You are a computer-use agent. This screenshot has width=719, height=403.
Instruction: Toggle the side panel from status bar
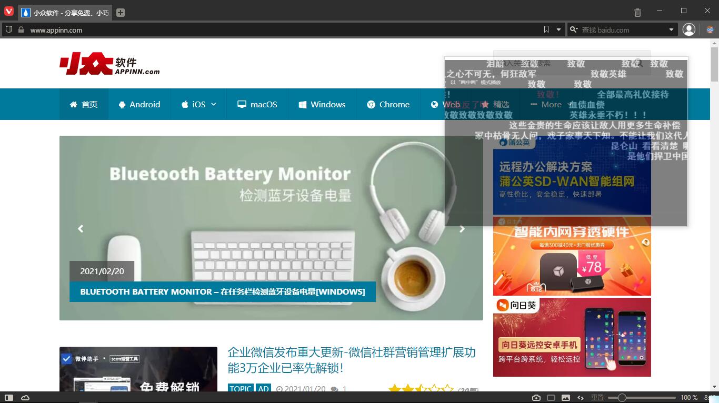9,398
